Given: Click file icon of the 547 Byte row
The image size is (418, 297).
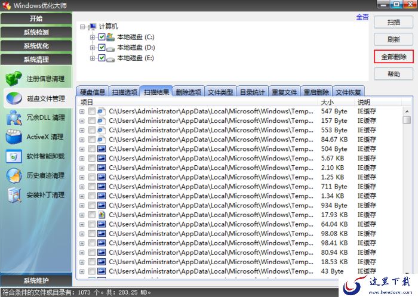Looking at the screenshot, I should [102, 112].
